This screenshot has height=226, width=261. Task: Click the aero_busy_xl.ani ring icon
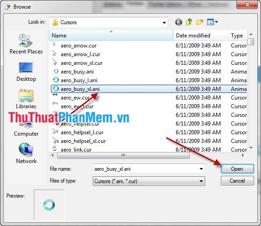coord(56,89)
